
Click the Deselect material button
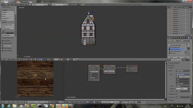(186, 57)
